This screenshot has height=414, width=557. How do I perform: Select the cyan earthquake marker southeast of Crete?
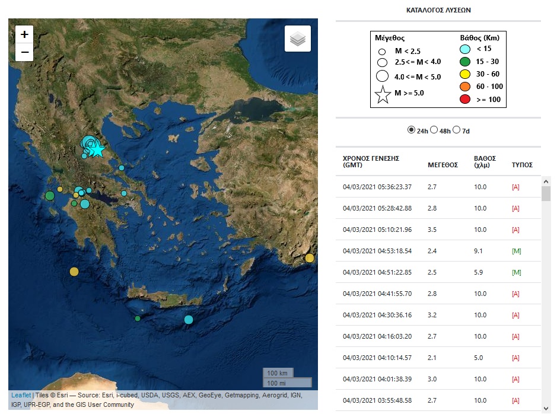[189, 320]
